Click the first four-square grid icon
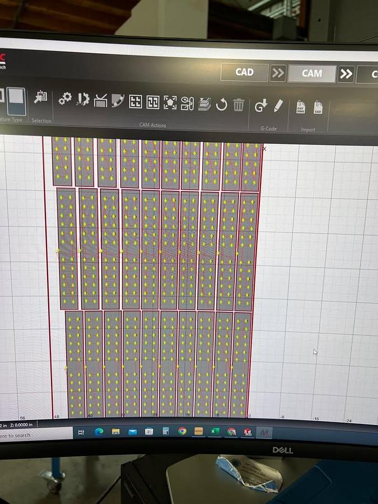This screenshot has height=504, width=378. 135,101
